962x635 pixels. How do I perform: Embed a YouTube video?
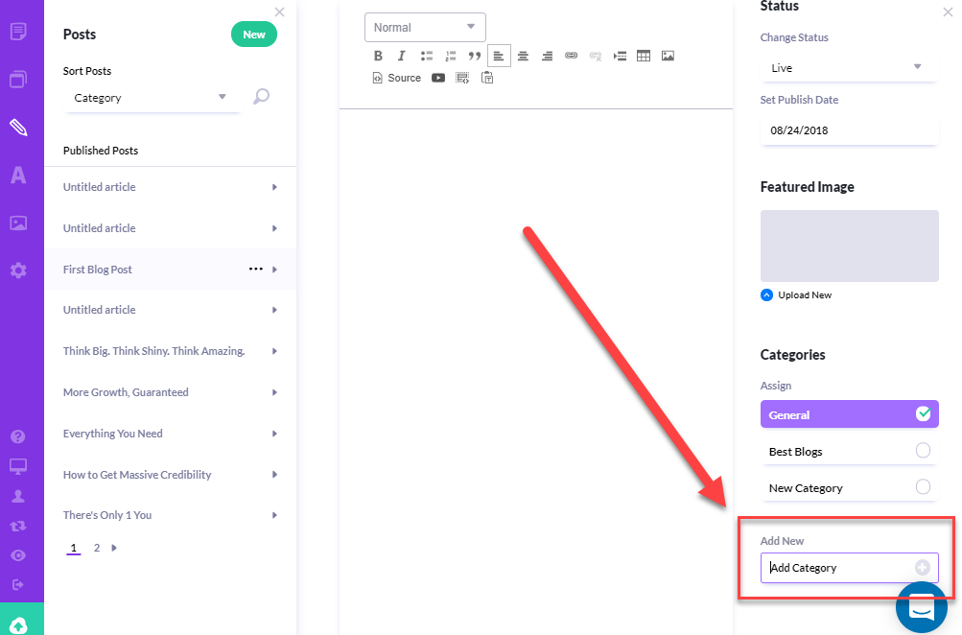coord(438,78)
